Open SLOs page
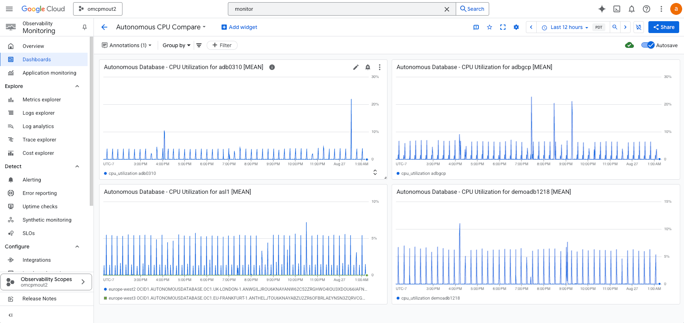Screen dimensions: 684x323 [x=44, y=233]
